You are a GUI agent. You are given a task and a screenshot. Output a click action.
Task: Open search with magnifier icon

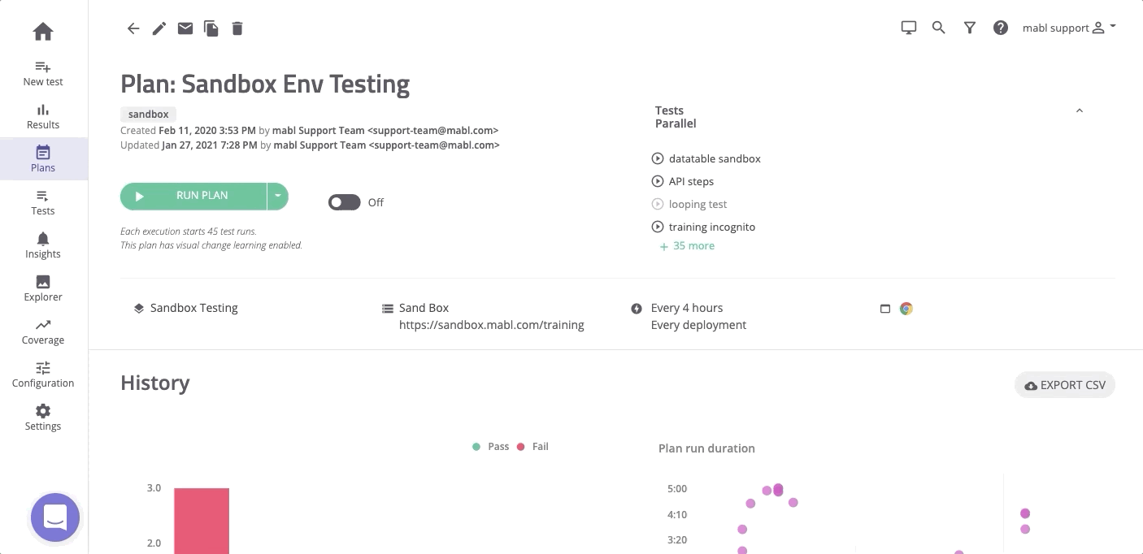coord(939,28)
